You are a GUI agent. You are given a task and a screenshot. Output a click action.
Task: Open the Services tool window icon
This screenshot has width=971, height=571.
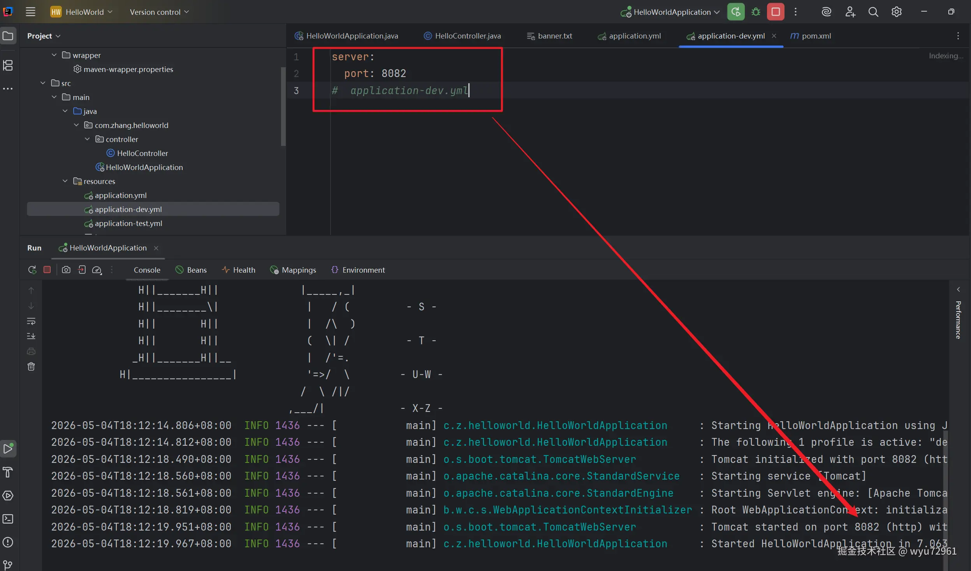8,496
